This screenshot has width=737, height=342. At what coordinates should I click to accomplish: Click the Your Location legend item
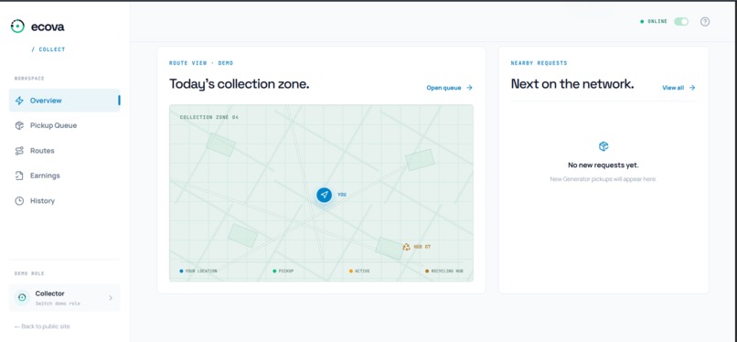coord(198,271)
